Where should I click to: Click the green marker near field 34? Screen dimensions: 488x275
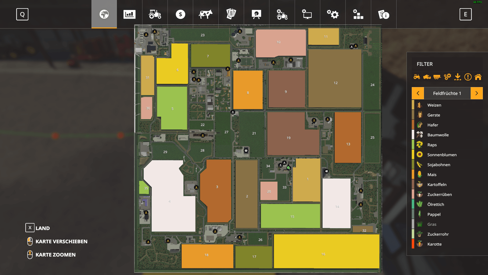point(288,168)
